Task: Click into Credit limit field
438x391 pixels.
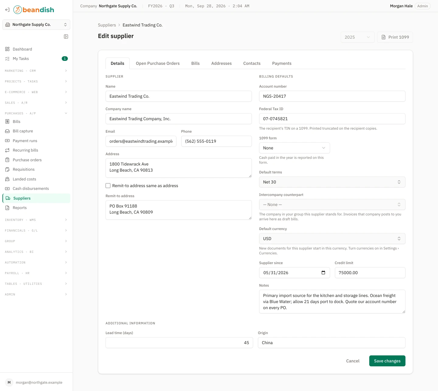Action: tap(370, 273)
